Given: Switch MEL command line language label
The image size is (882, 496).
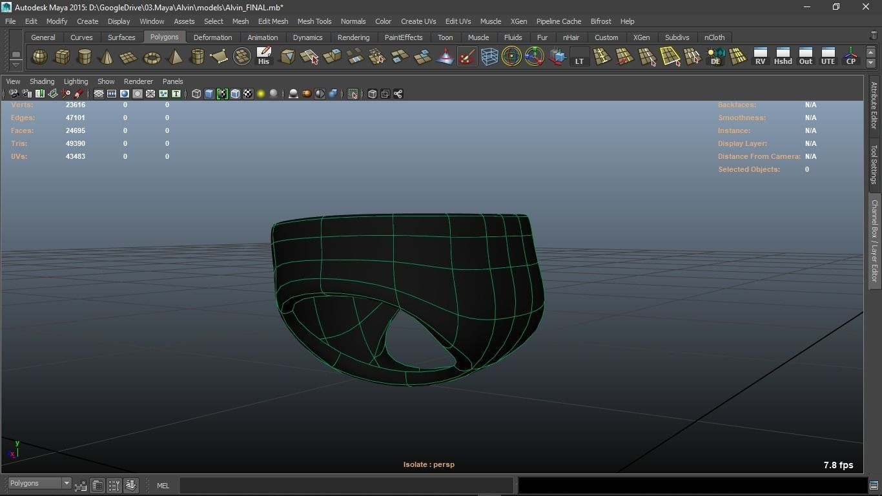Looking at the screenshot, I should pyautogui.click(x=163, y=486).
